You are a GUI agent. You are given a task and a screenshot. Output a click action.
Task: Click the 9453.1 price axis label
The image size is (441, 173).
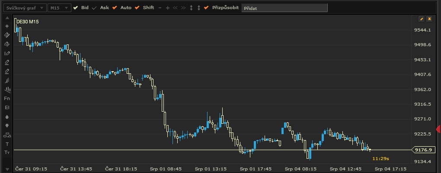(422, 60)
